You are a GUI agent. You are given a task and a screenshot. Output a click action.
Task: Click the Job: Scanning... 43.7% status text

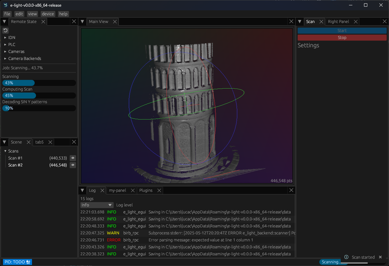[x=23, y=68]
